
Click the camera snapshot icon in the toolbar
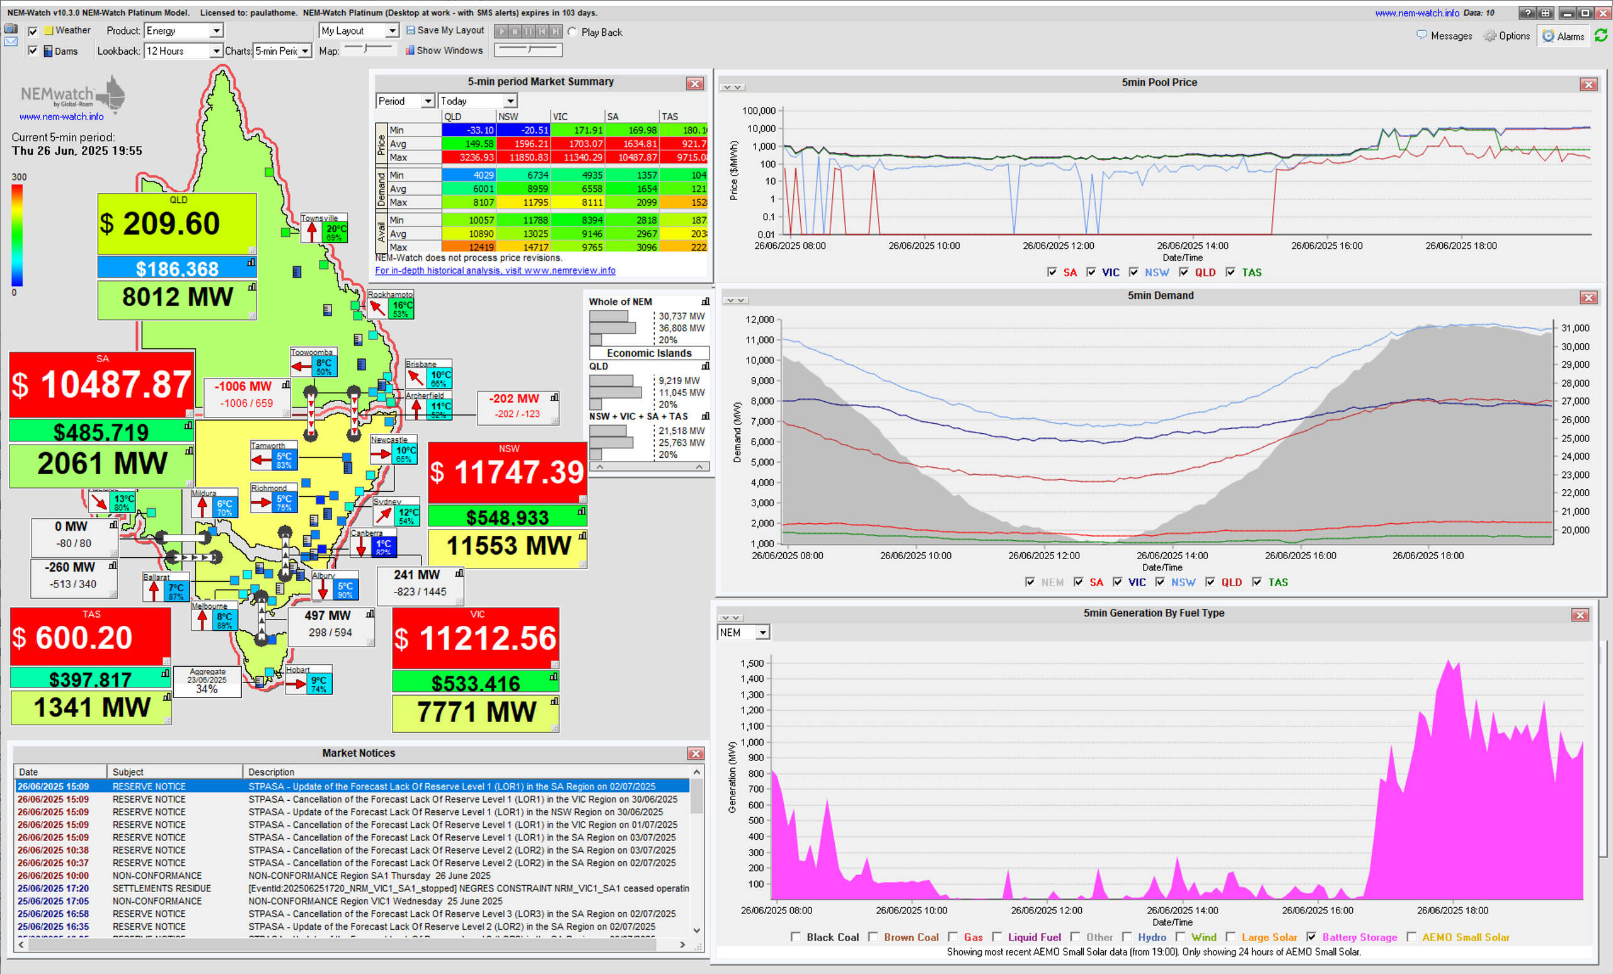(x=11, y=29)
